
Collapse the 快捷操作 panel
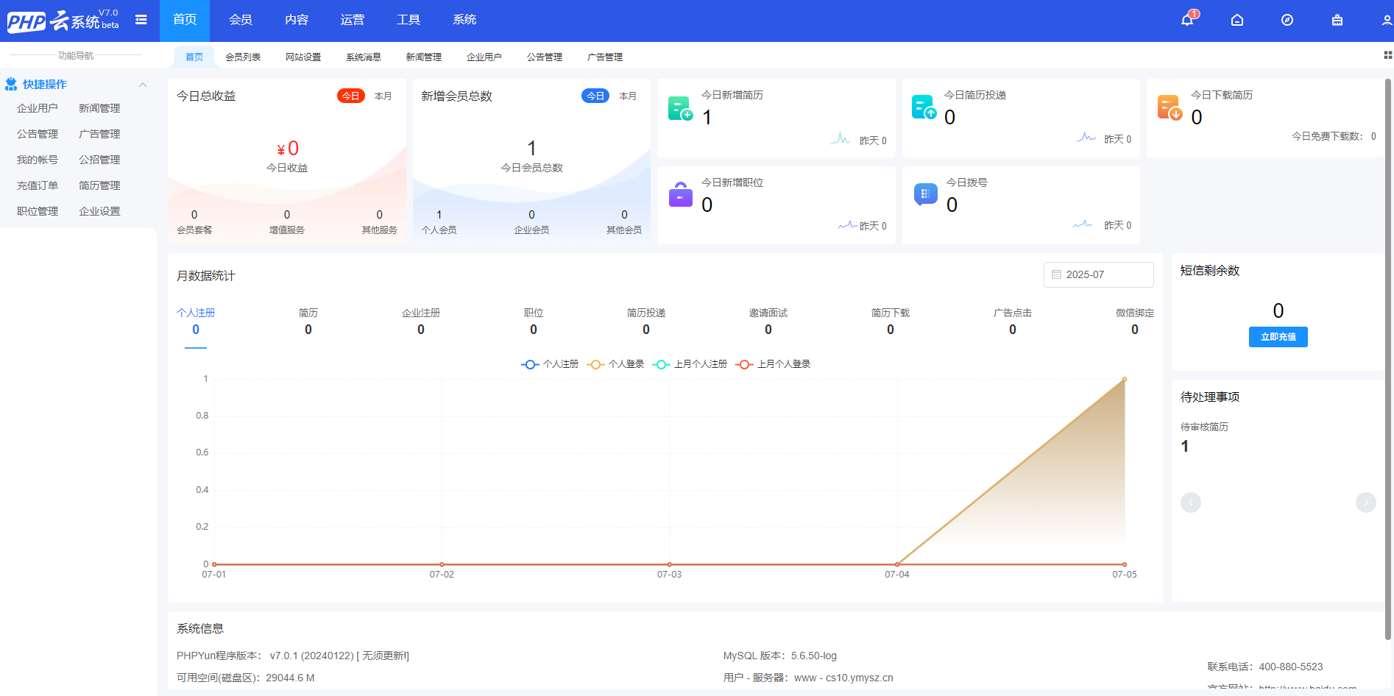(142, 85)
